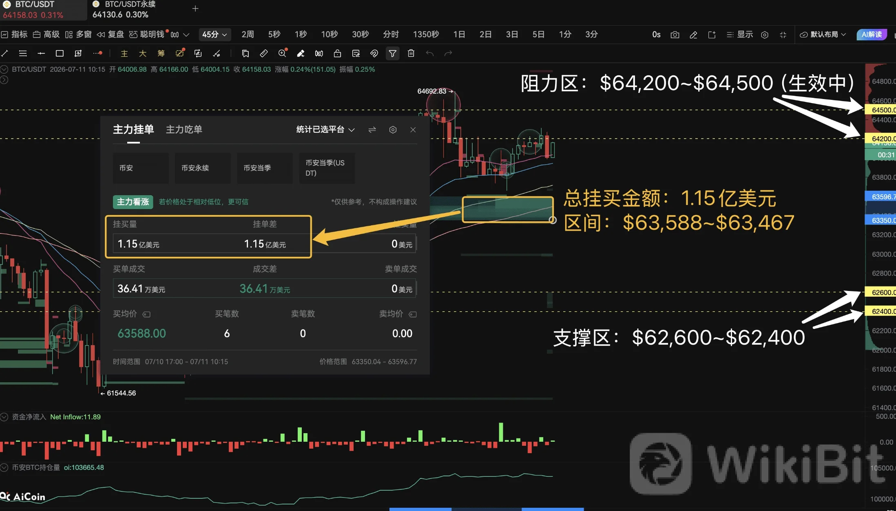This screenshot has height=511, width=896.
Task: Click the 62600.0 price line label
Action: point(880,292)
